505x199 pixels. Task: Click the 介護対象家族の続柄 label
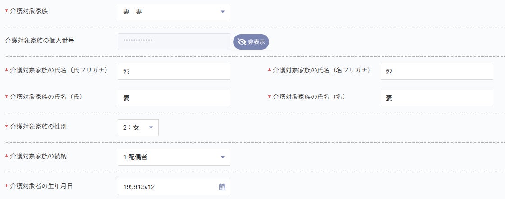(x=38, y=156)
